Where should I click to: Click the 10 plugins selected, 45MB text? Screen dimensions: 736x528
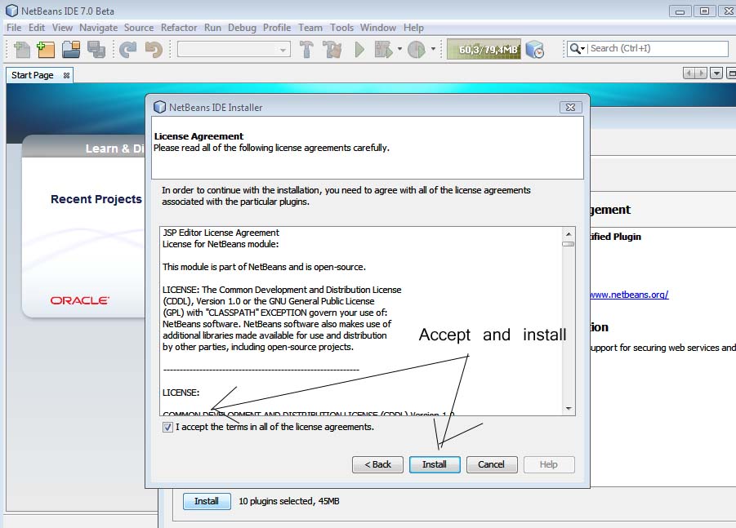(289, 501)
